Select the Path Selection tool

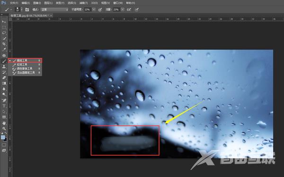(x=4, y=112)
